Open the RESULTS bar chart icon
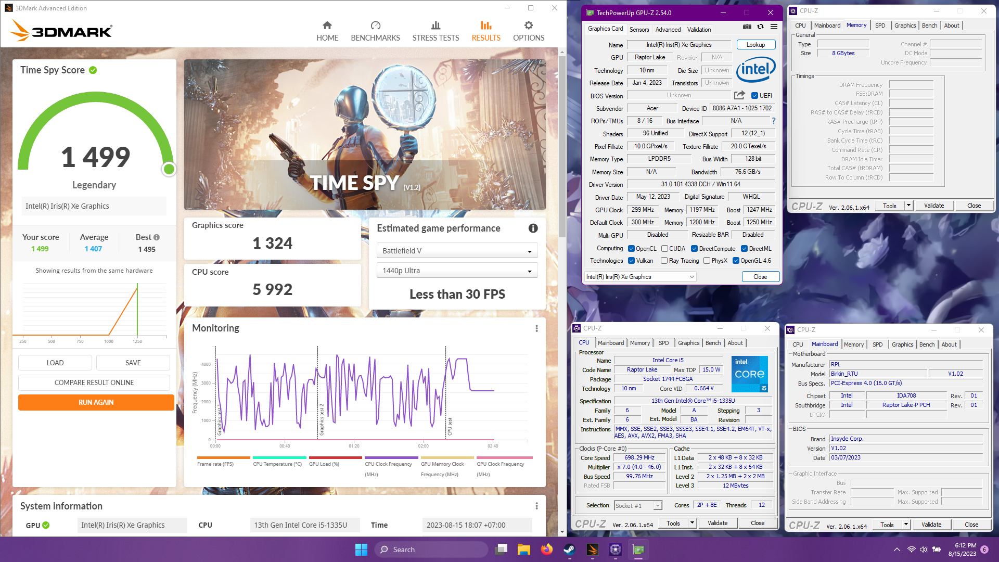This screenshot has width=999, height=562. click(x=486, y=25)
